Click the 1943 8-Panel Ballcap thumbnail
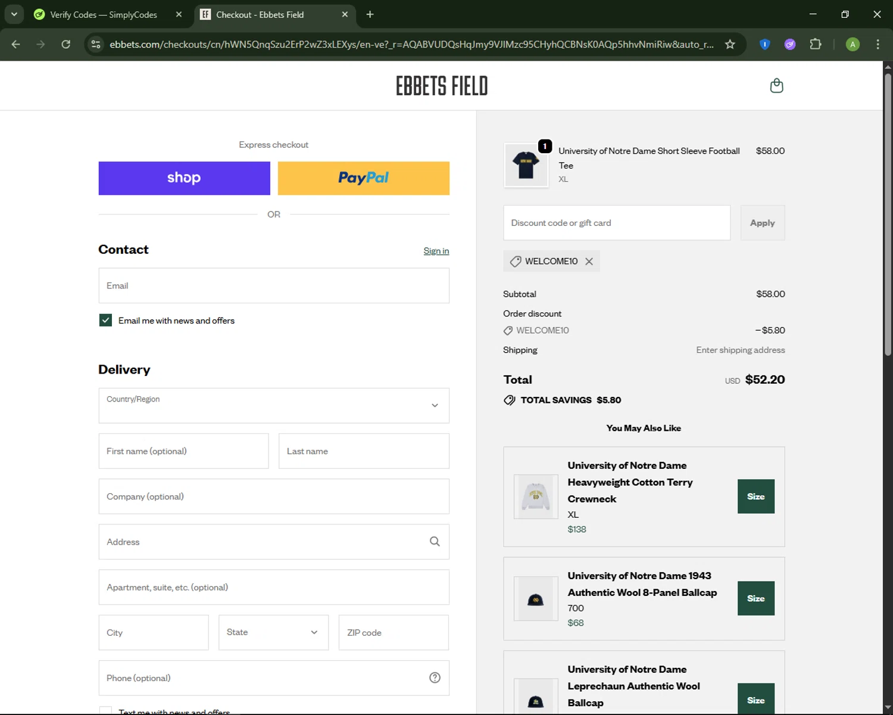893x715 pixels. (536, 599)
